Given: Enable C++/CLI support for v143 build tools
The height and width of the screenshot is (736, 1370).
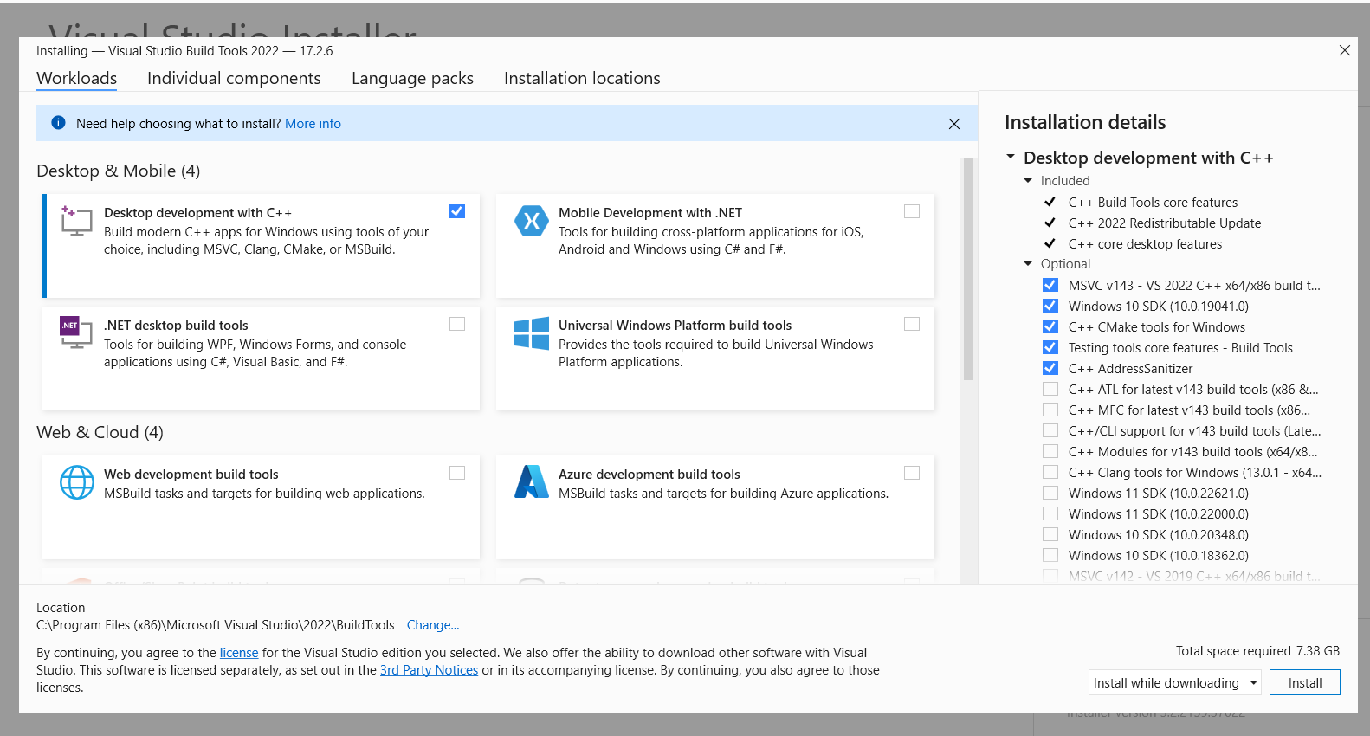Looking at the screenshot, I should tap(1050, 430).
